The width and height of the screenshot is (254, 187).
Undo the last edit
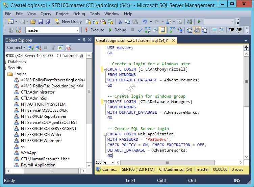[x=145, y=22]
